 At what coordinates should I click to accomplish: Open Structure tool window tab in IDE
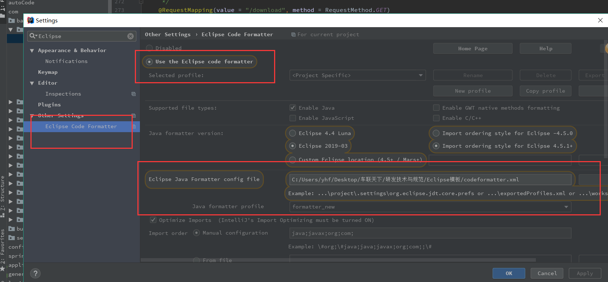3,196
